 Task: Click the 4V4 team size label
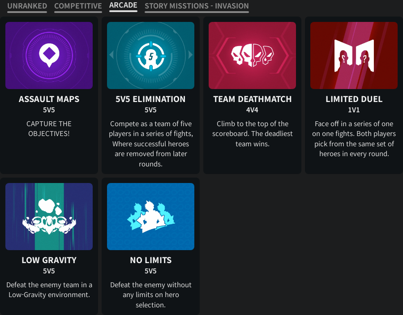tap(252, 110)
